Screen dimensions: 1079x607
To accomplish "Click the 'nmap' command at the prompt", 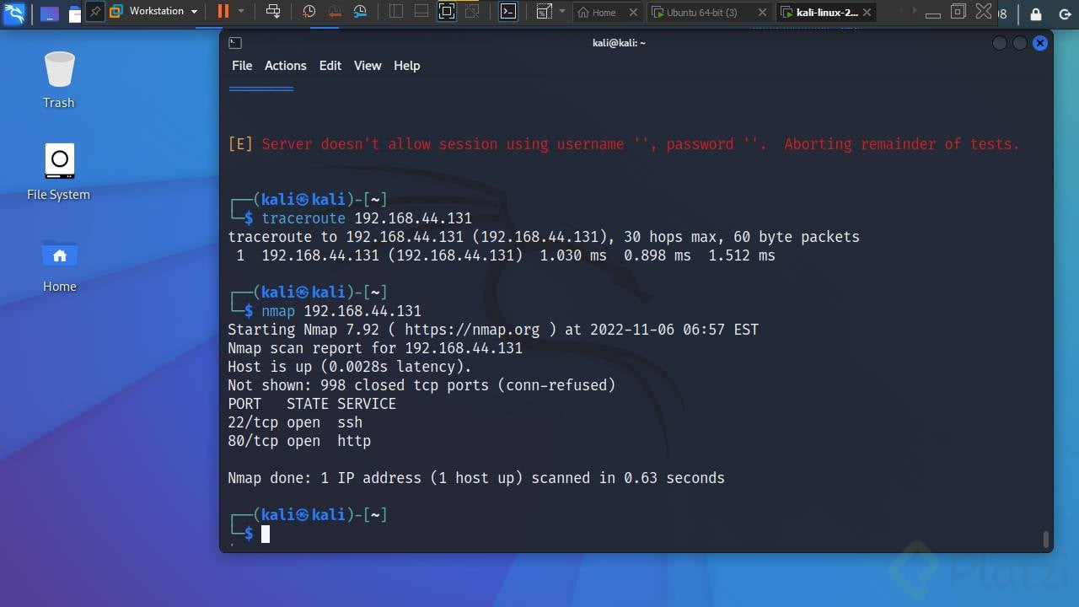I will [x=278, y=311].
